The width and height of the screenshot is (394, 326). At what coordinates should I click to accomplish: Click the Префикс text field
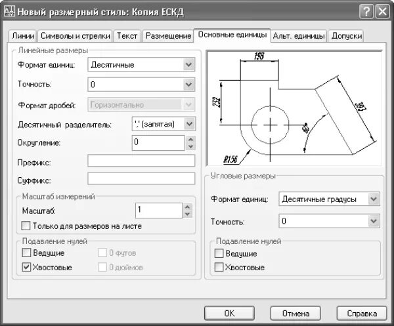coord(141,161)
